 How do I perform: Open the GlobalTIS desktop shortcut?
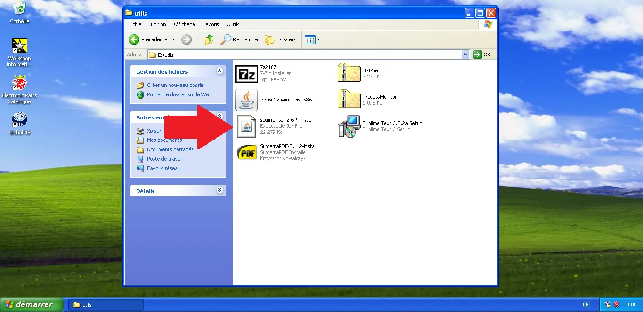coord(20,120)
